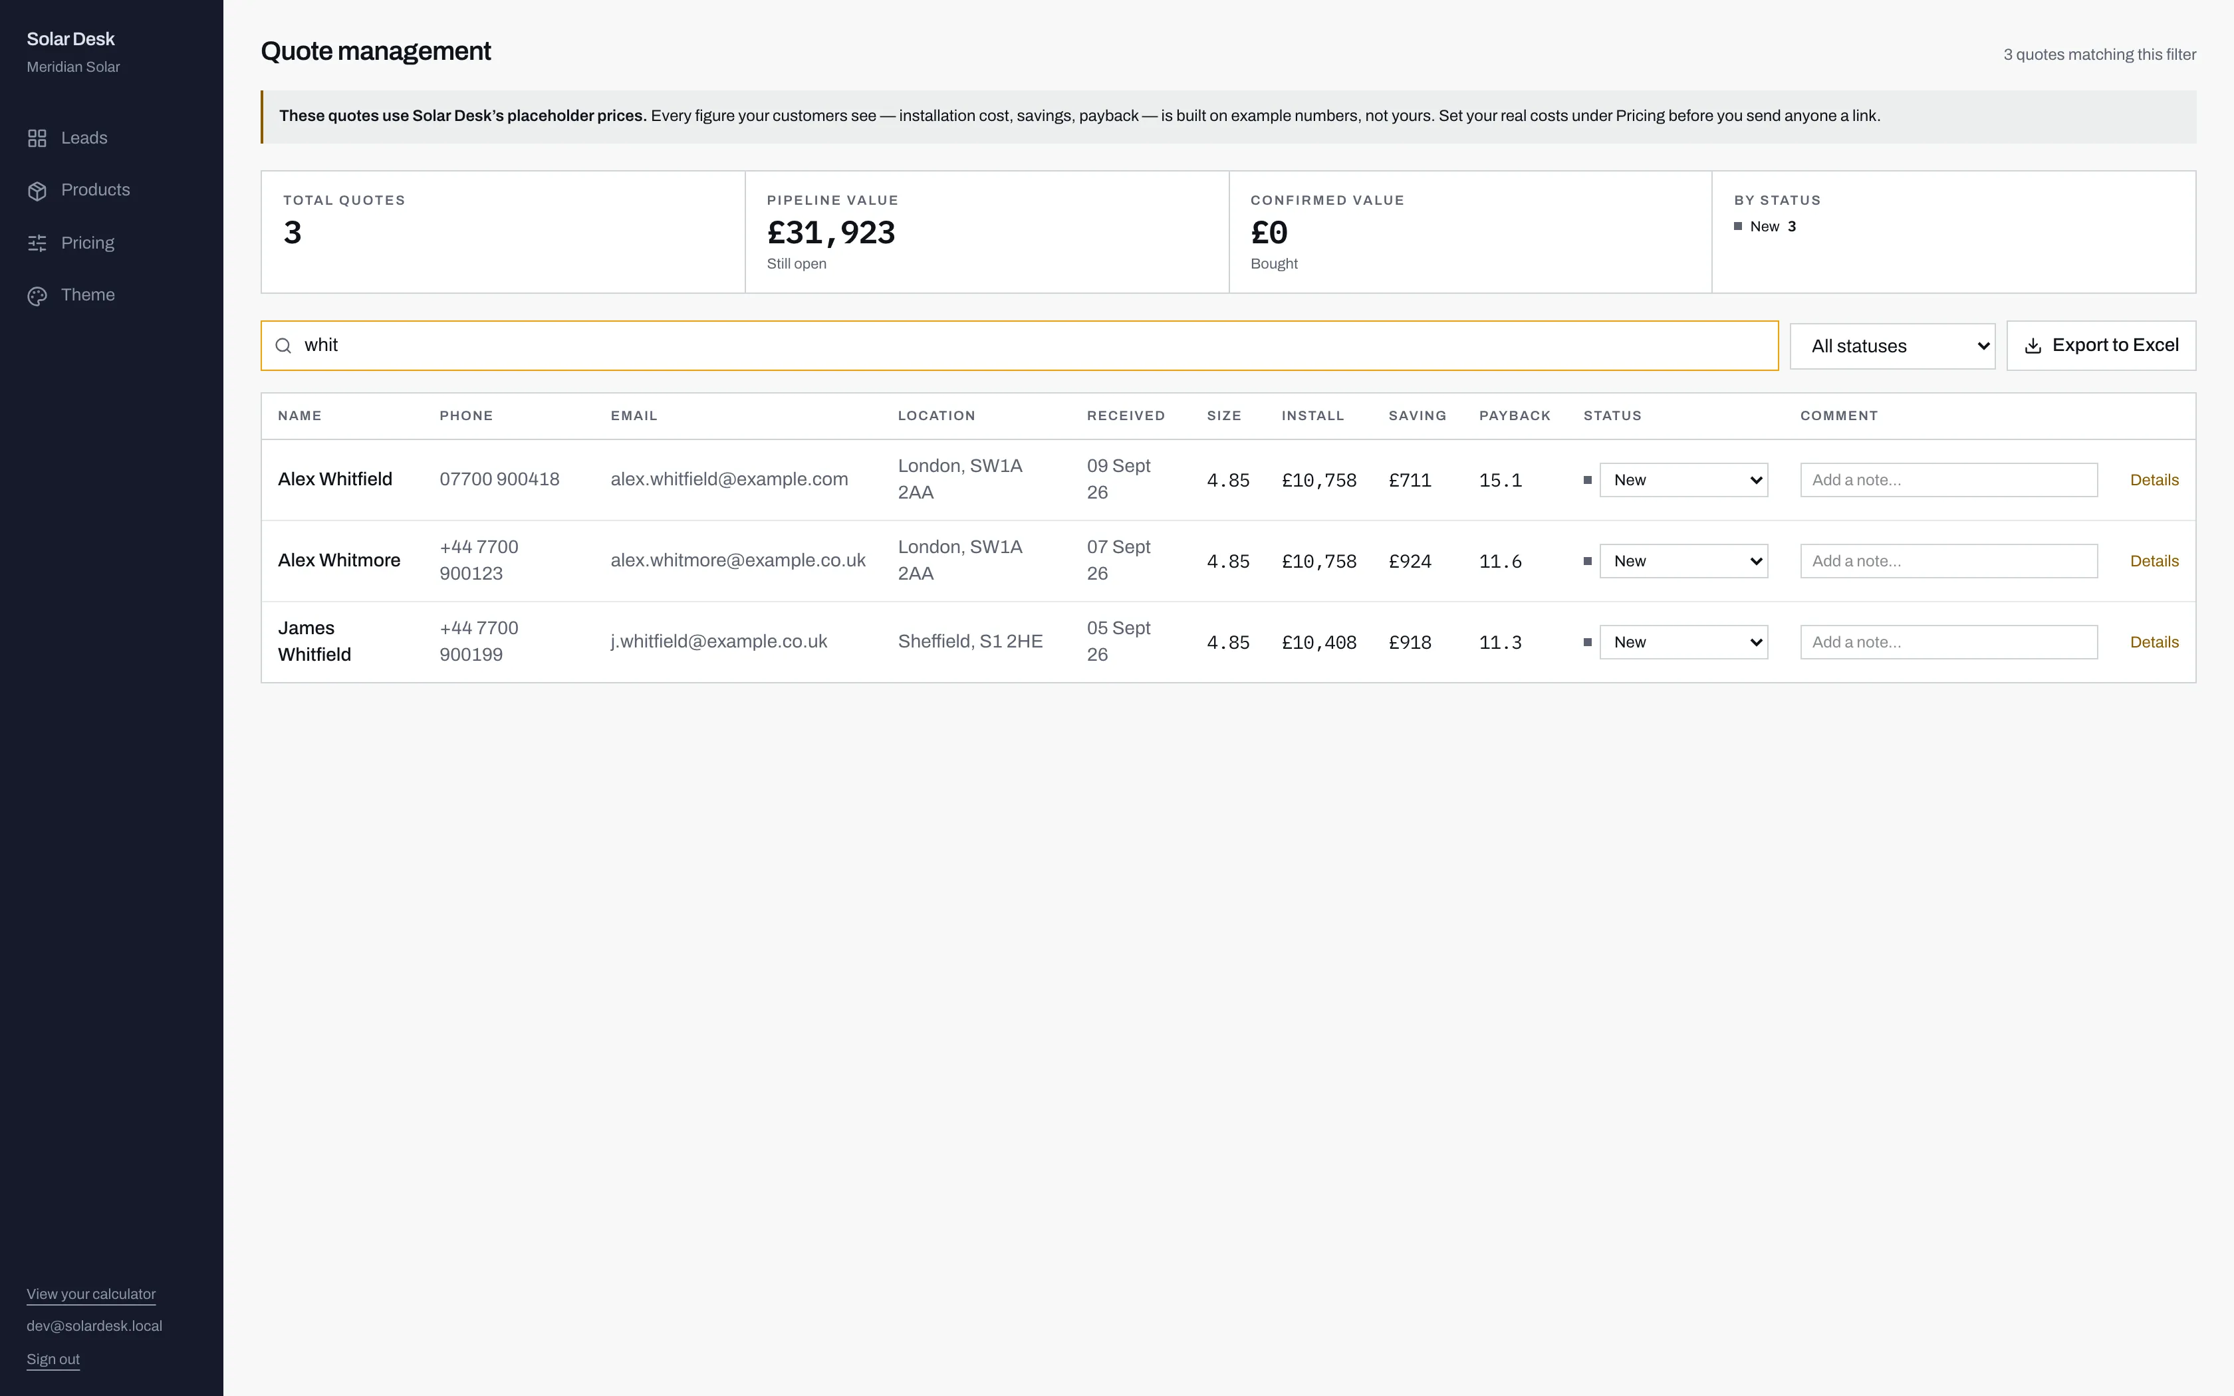2234x1396 pixels.
Task: Click the Confirmed Value £0 figure
Action: pyautogui.click(x=1269, y=233)
